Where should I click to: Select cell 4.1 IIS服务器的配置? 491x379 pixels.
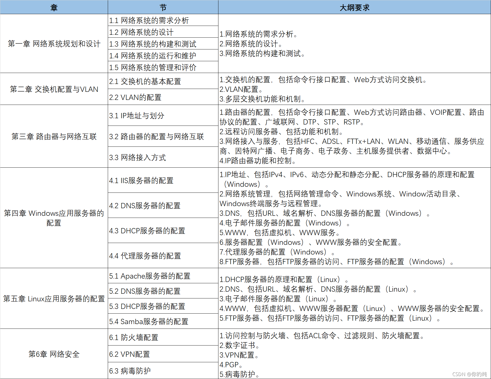[x=163, y=180]
